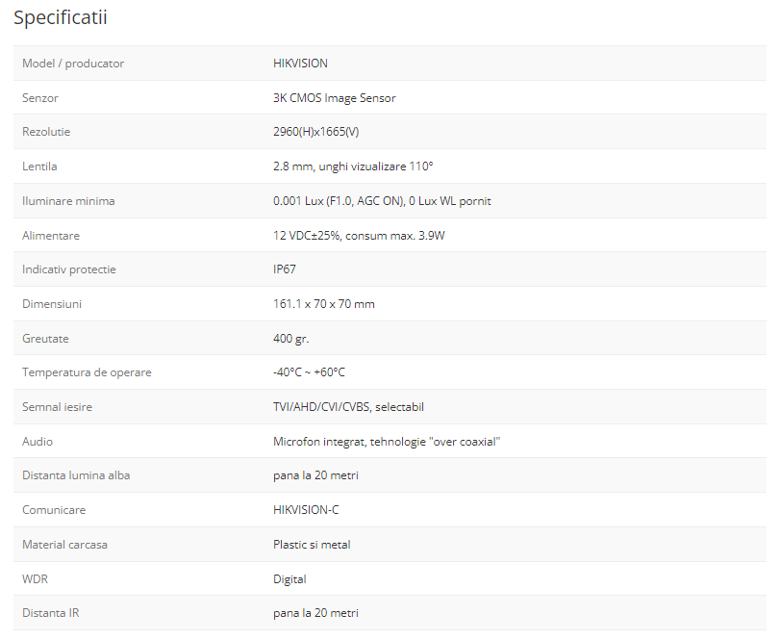Select the Lentila row label
Image resolution: width=780 pixels, height=640 pixels.
point(39,166)
